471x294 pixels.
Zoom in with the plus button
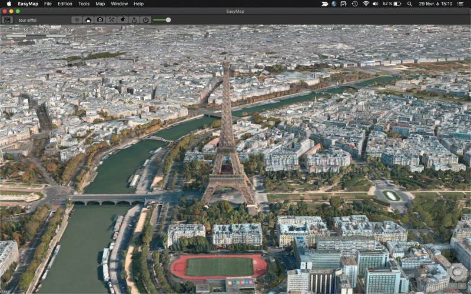pyautogui.click(x=463, y=286)
